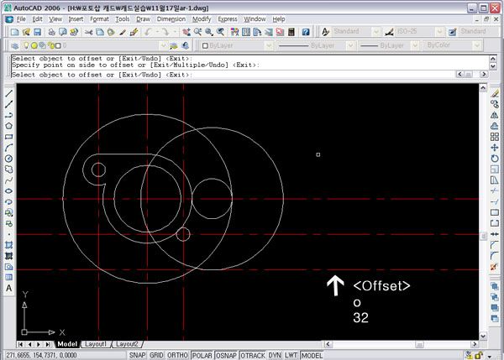Toggle LWT lineweight display
This screenshot has height=360, width=504.
tap(291, 356)
